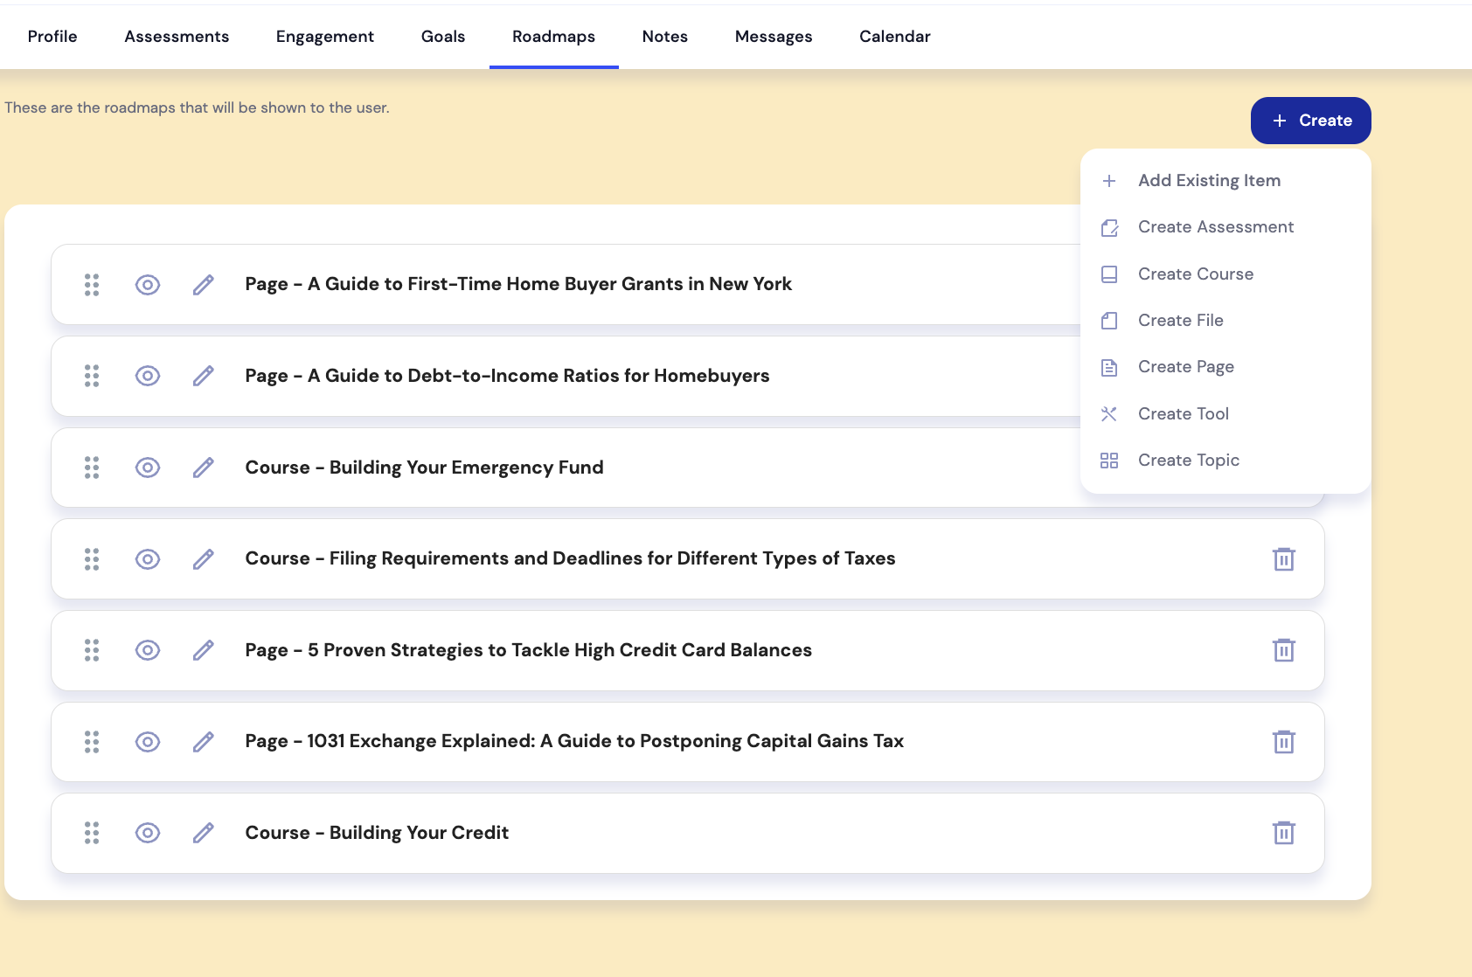The height and width of the screenshot is (977, 1472).
Task: Open the Create dropdown button
Action: pos(1311,121)
